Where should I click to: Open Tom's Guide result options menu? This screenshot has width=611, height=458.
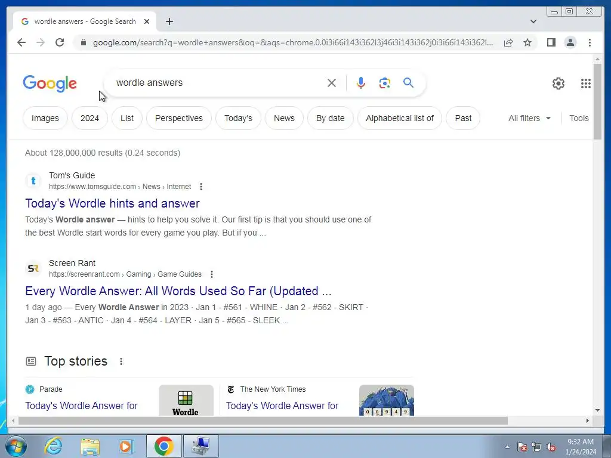[201, 187]
